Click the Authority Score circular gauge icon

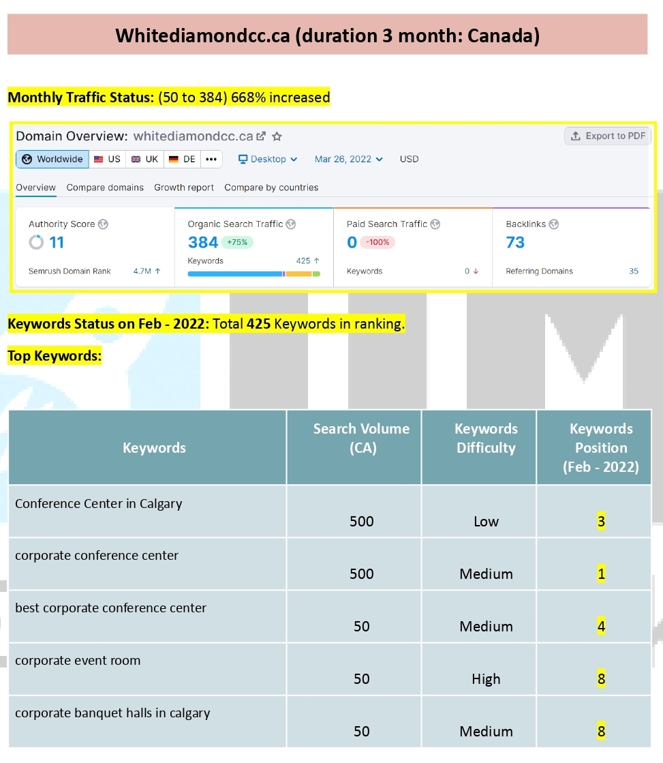(x=36, y=242)
